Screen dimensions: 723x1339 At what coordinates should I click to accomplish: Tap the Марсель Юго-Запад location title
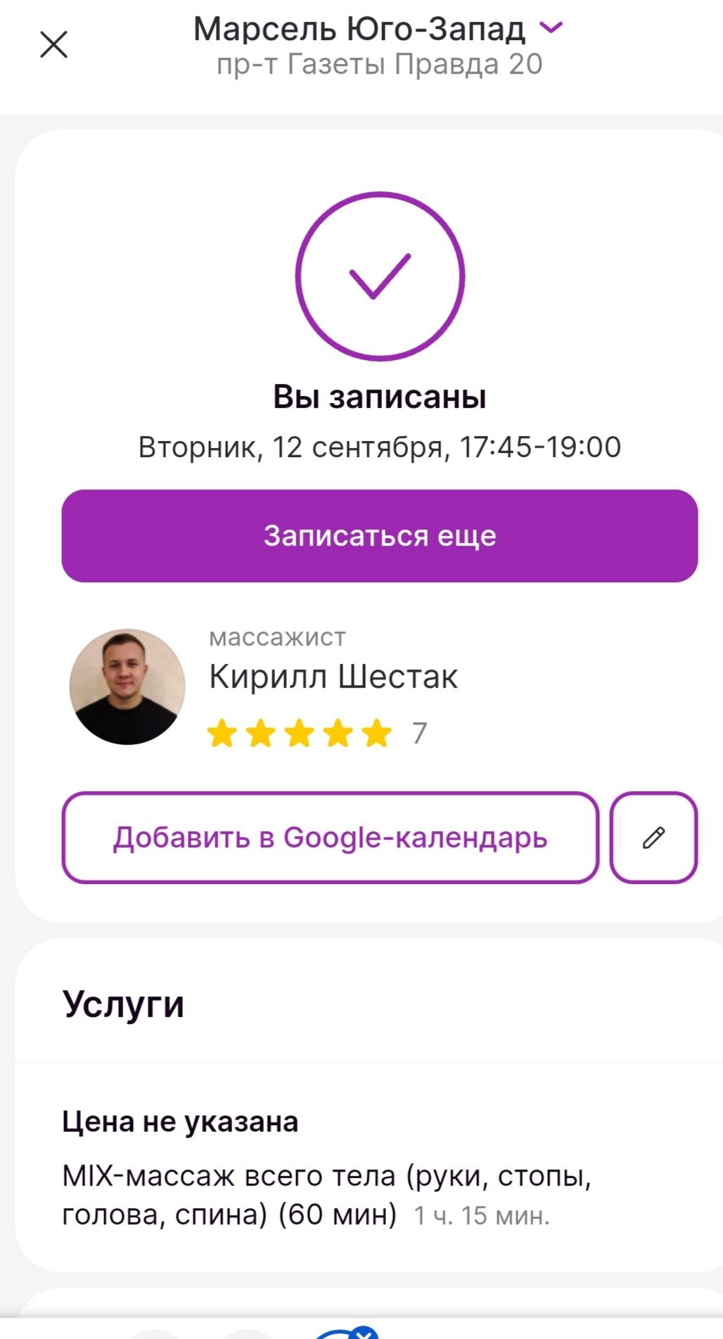pos(359,29)
